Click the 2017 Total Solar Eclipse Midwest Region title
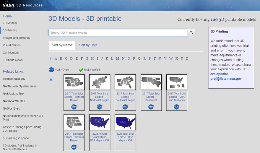The width and height of the screenshot is (260, 153). (74, 97)
